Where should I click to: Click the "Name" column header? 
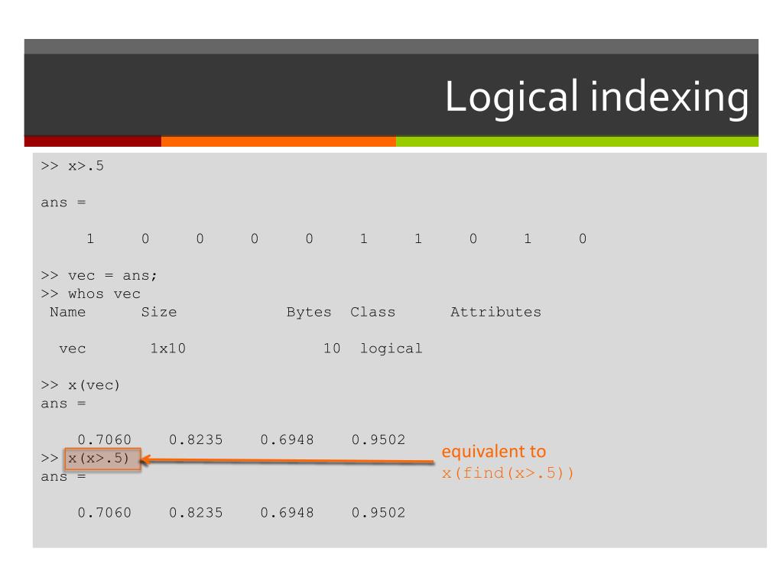point(68,312)
